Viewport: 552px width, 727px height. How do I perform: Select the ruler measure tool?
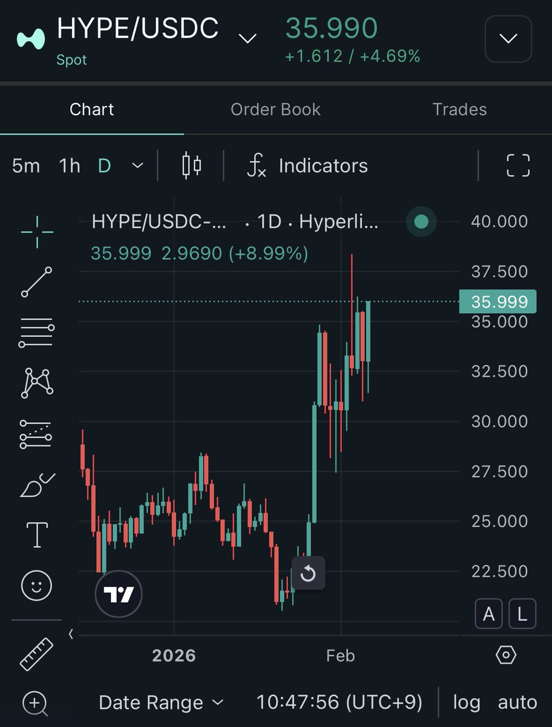(x=37, y=654)
